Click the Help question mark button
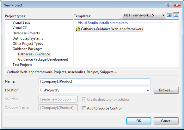The height and width of the screenshot is (130, 184). pos(168,5)
